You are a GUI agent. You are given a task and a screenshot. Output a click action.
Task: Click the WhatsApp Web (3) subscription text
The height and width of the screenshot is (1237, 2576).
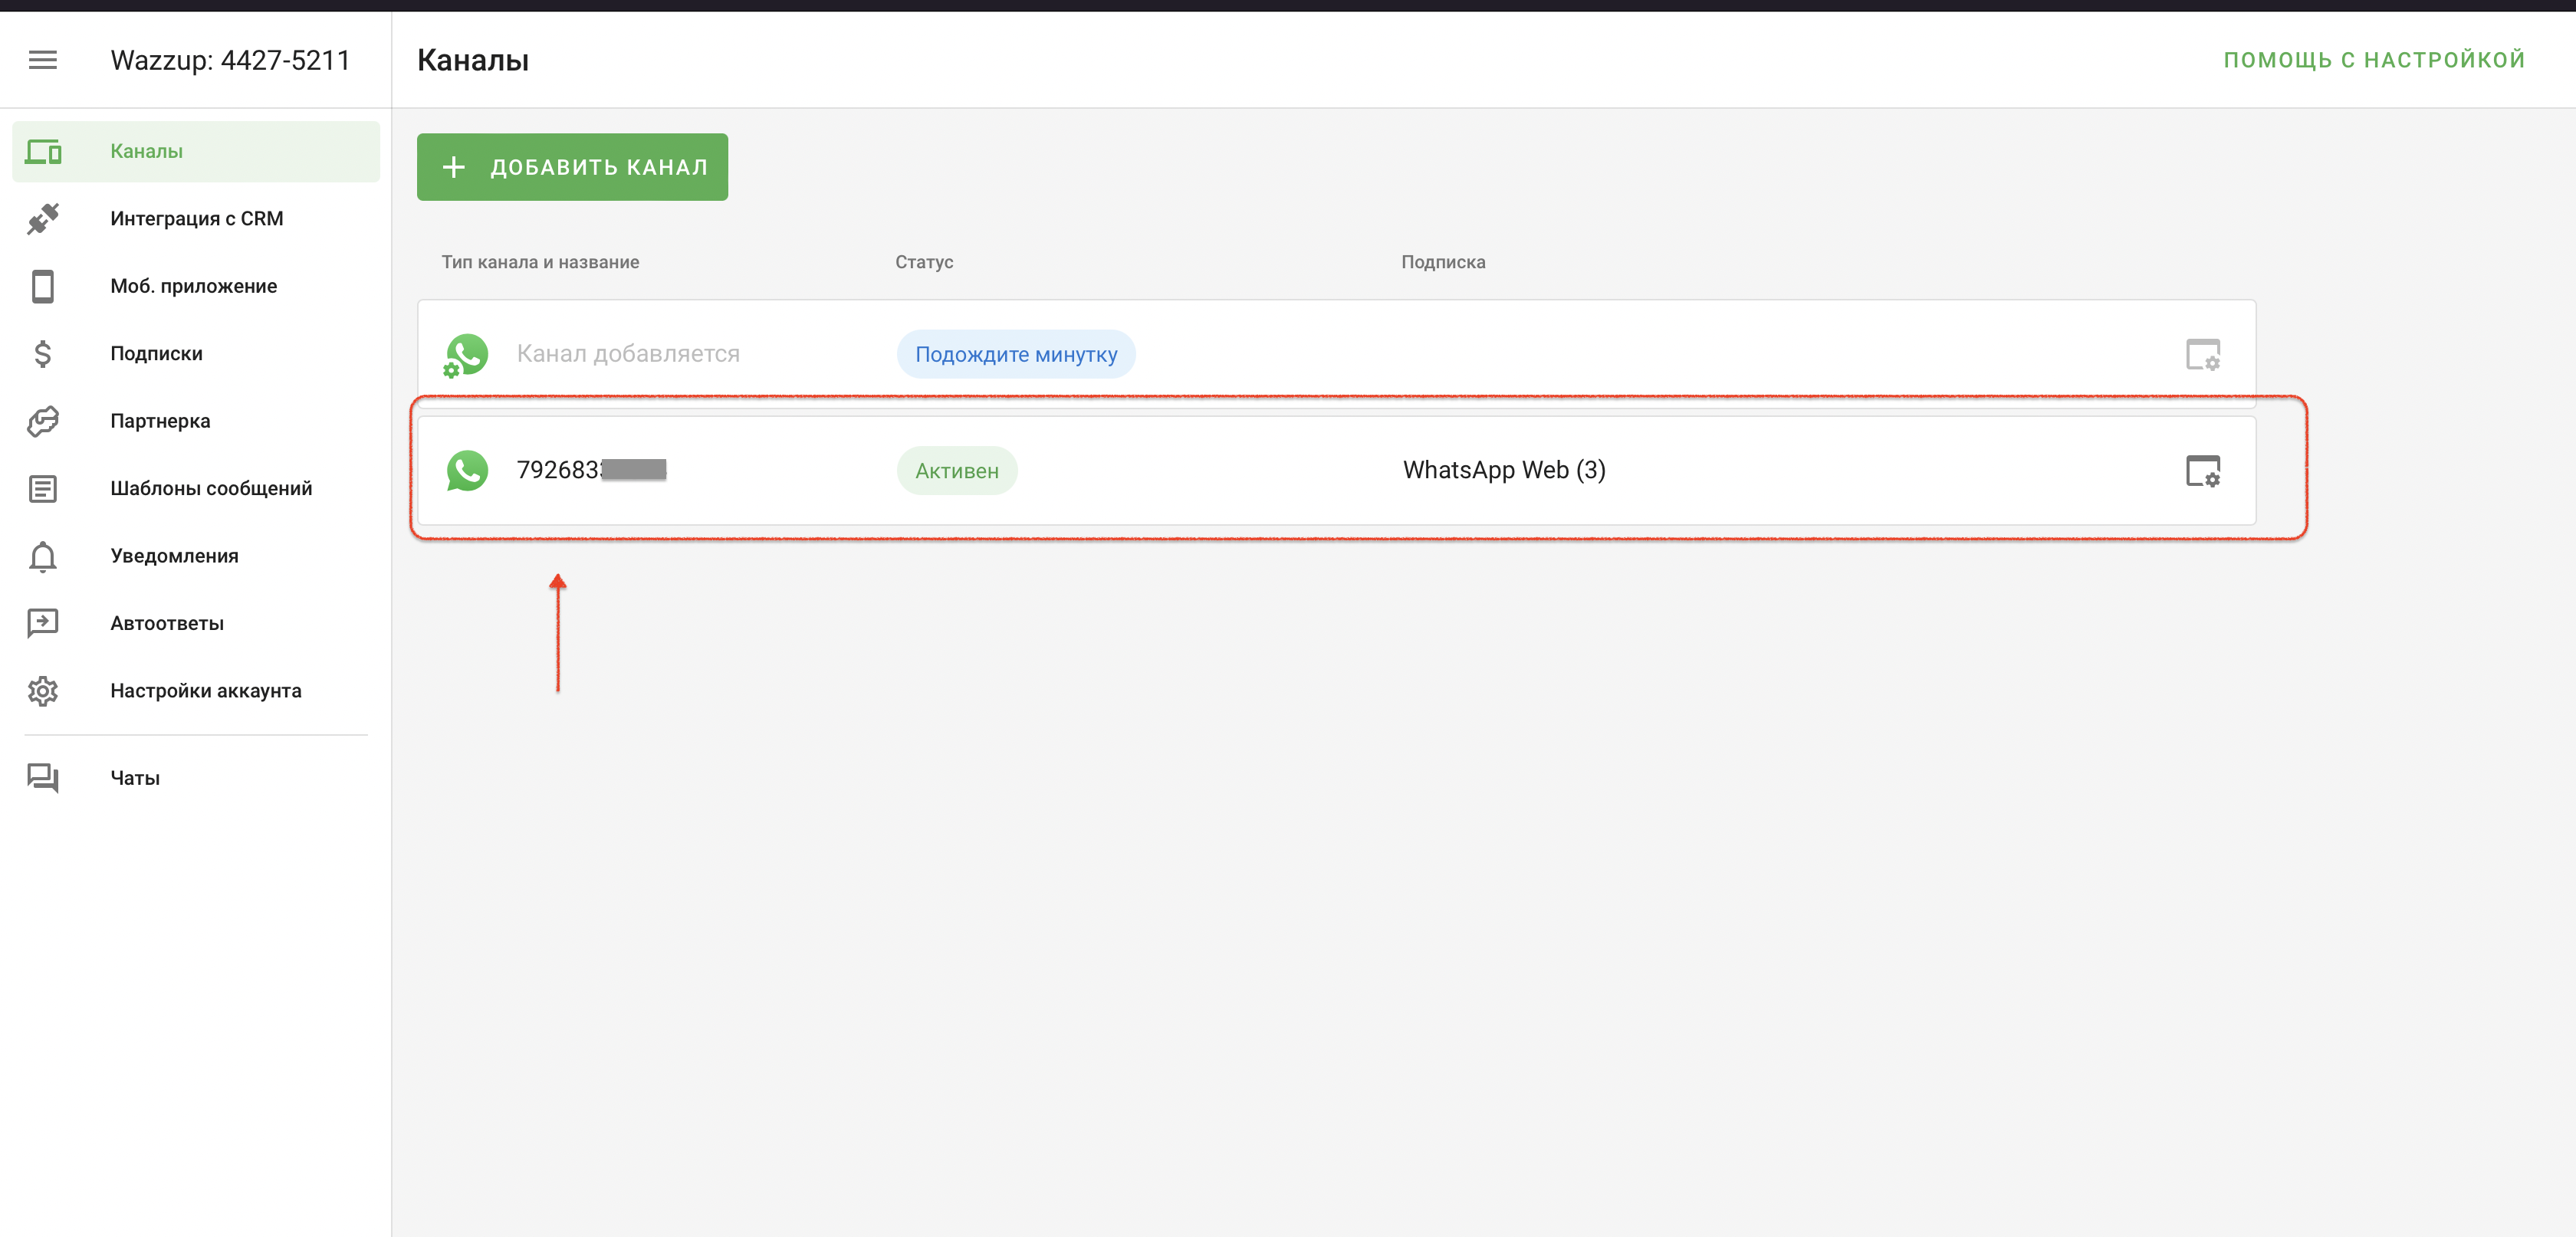(1504, 470)
